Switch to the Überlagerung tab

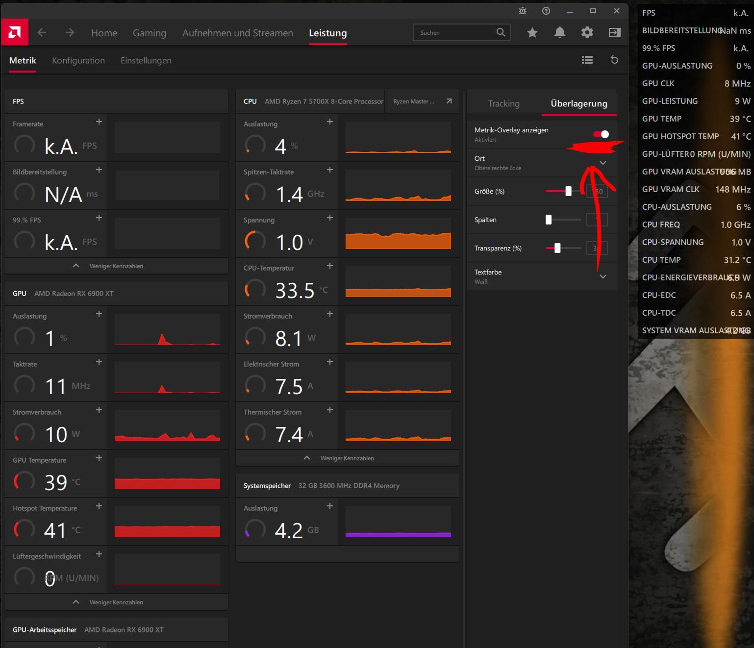pos(579,103)
